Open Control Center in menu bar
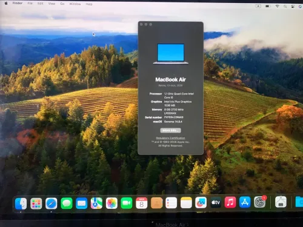This screenshot has width=303, height=227. (x=293, y=7)
